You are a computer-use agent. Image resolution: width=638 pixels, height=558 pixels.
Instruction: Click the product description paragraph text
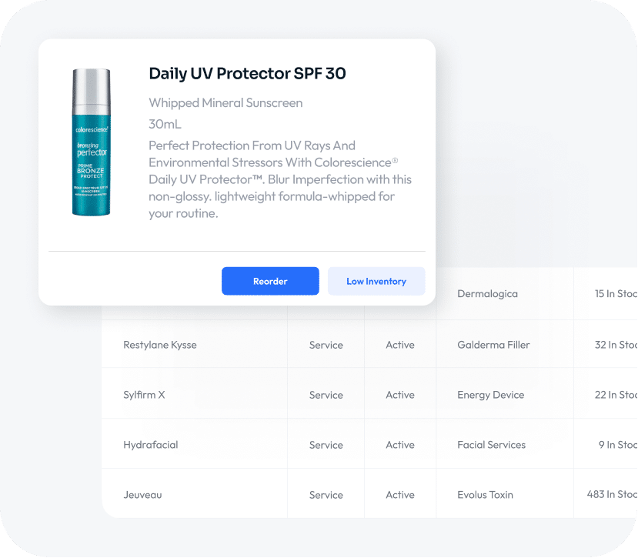[280, 179]
